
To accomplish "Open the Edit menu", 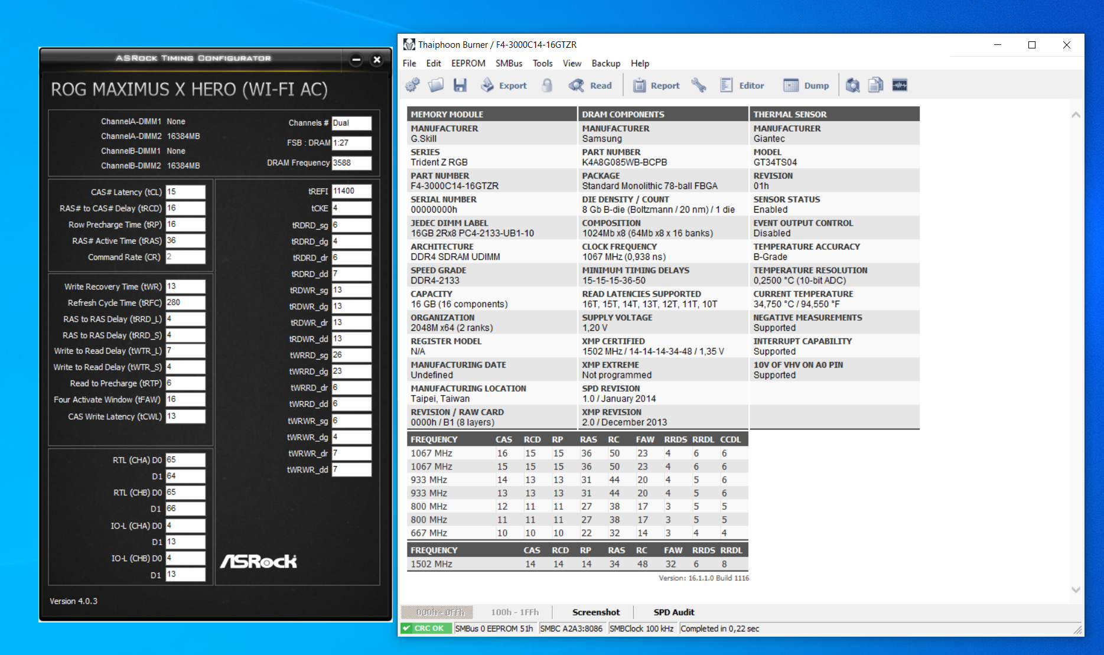I will coord(434,63).
